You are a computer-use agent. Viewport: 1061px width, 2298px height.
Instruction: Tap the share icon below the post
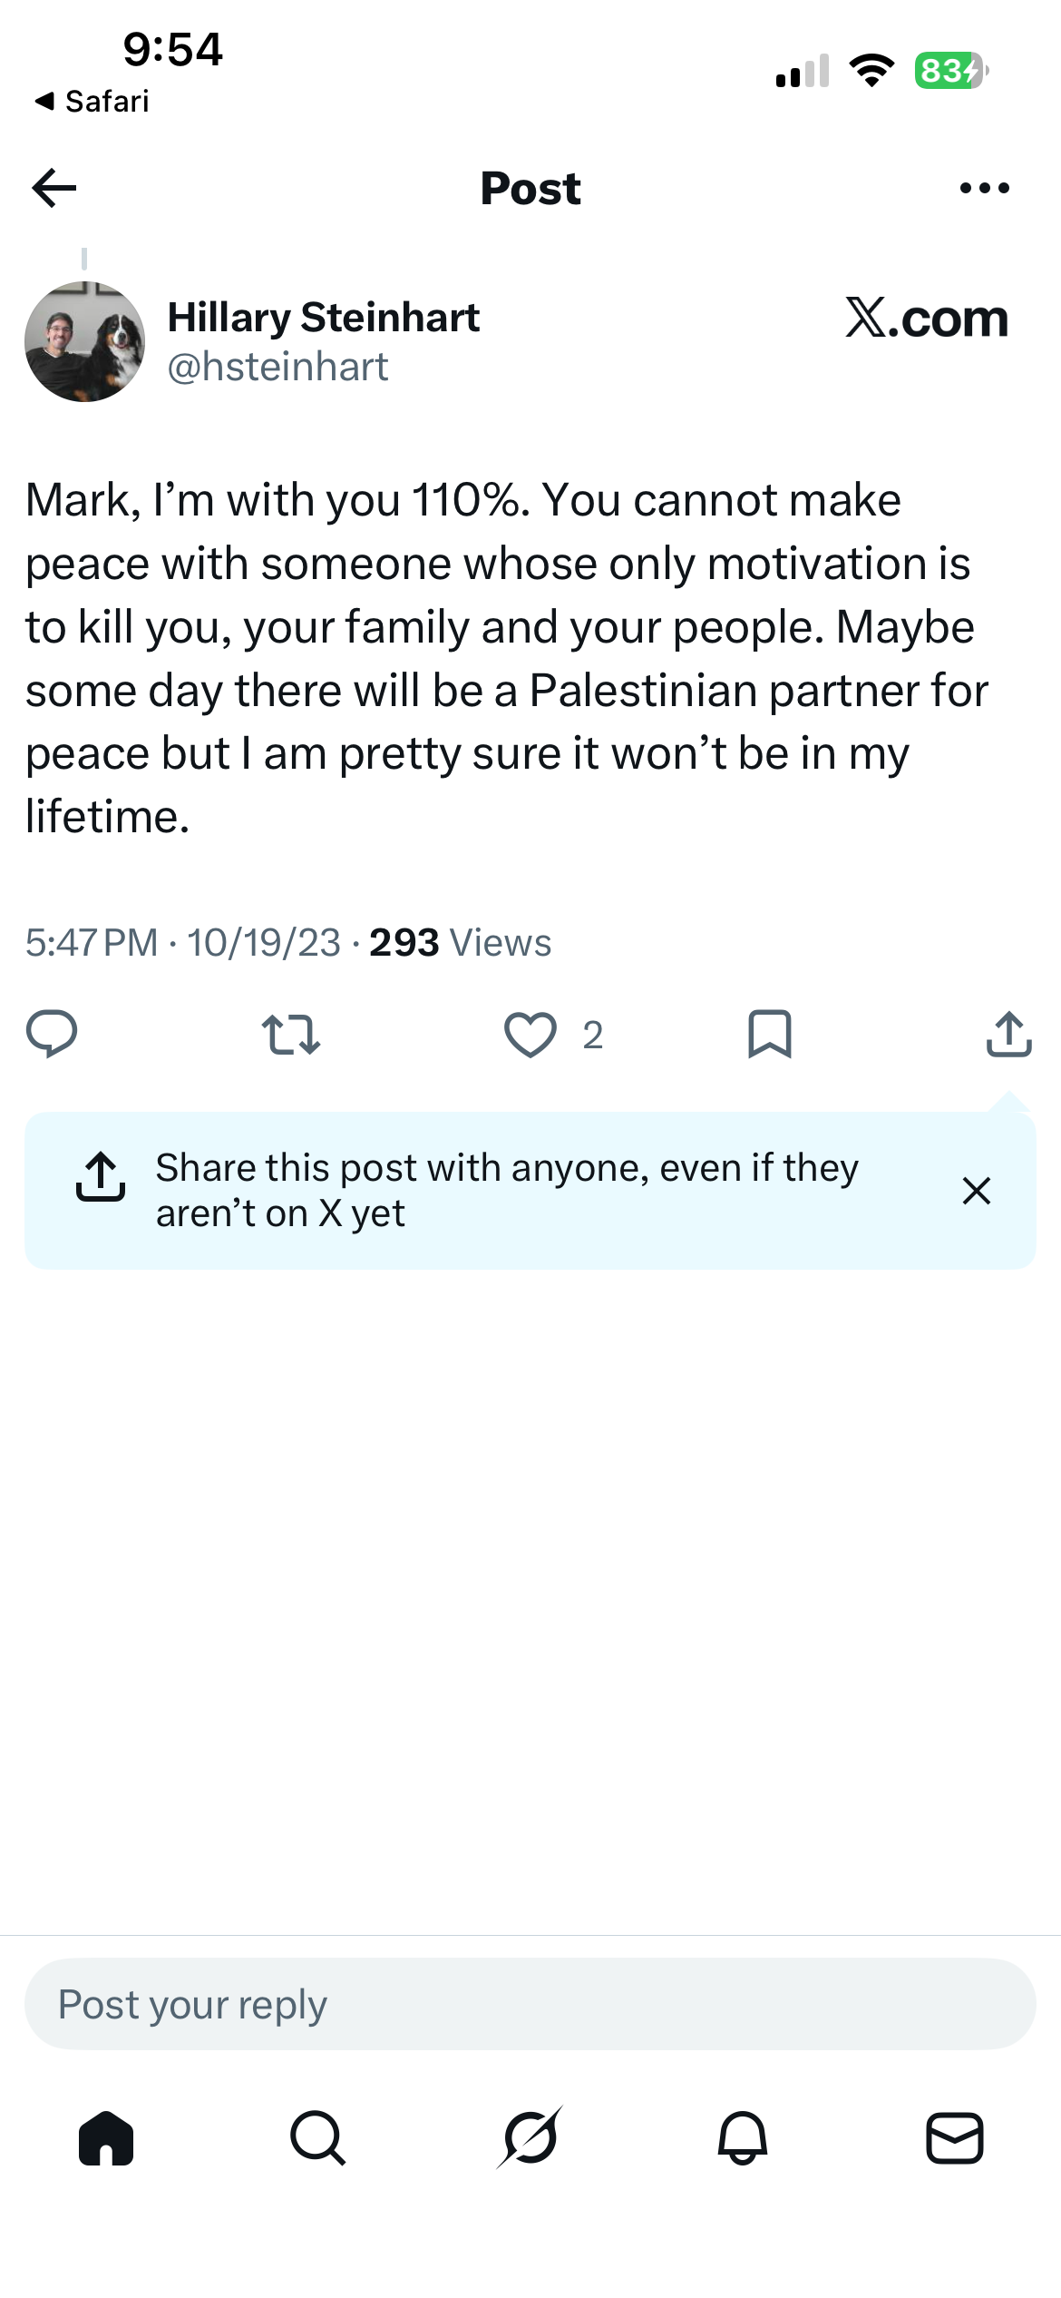pyautogui.click(x=1008, y=1034)
